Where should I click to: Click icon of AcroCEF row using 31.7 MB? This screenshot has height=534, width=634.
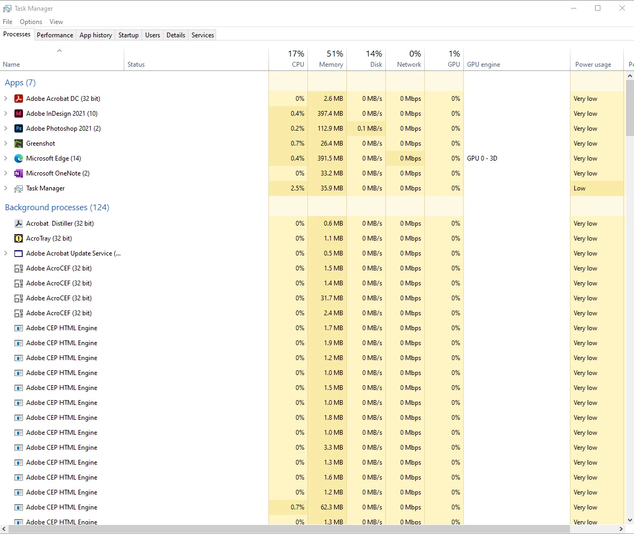(x=19, y=298)
